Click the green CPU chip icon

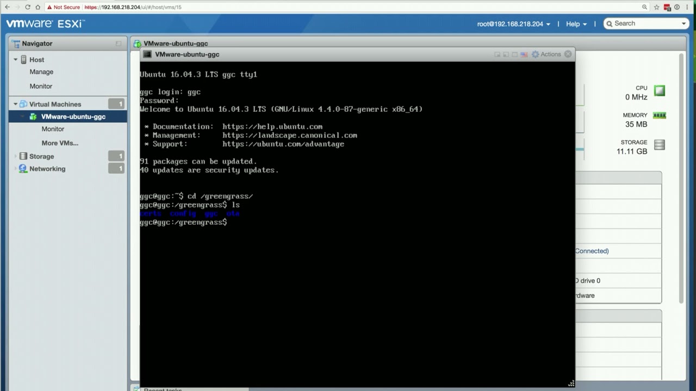pos(660,91)
